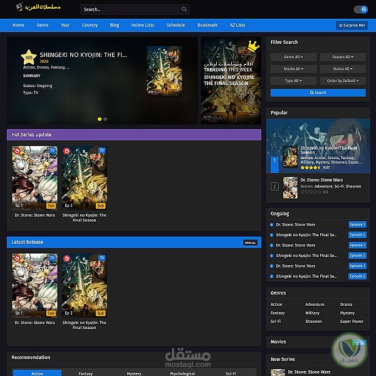Select the Psychological recommendation tab
Screen dimensions: 376x376
182,373
